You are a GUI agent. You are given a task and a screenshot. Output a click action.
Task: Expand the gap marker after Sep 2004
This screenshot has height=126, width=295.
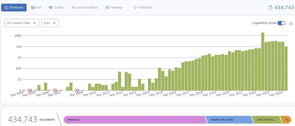(x=30, y=90)
